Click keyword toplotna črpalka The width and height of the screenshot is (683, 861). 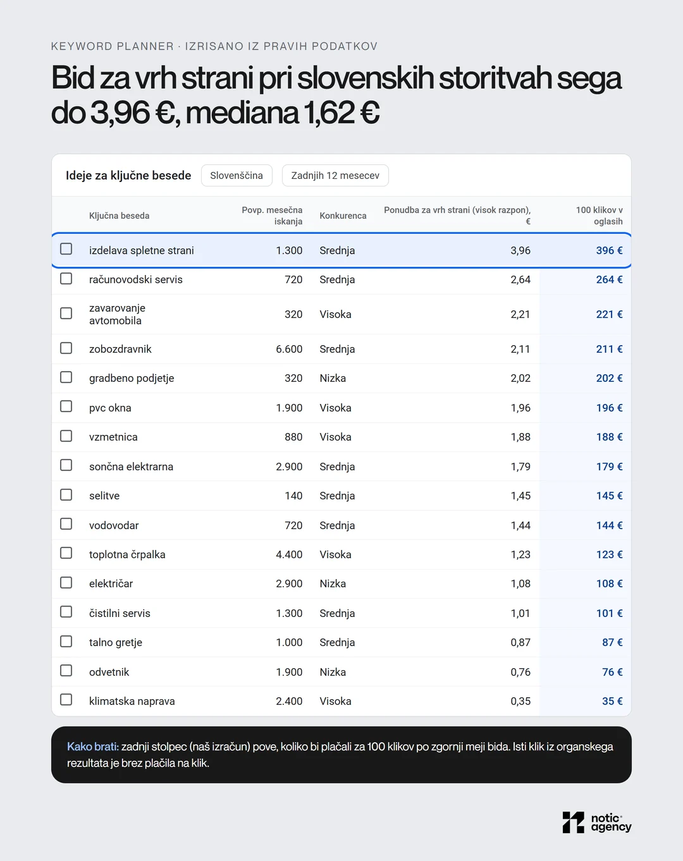(x=127, y=554)
